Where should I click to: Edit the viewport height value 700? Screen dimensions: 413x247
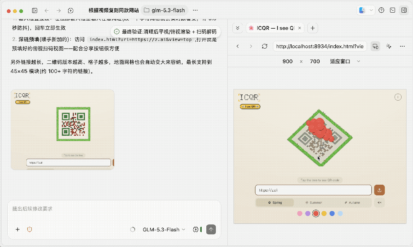[315, 61]
